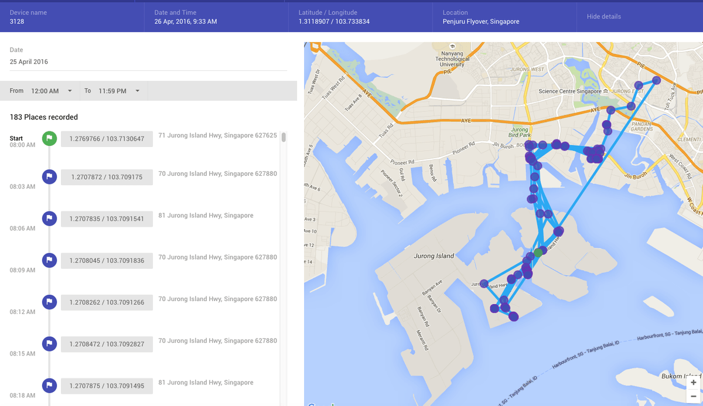Click the location Penjuru Flyover, Singapore
The height and width of the screenshot is (406, 703).
click(x=481, y=22)
